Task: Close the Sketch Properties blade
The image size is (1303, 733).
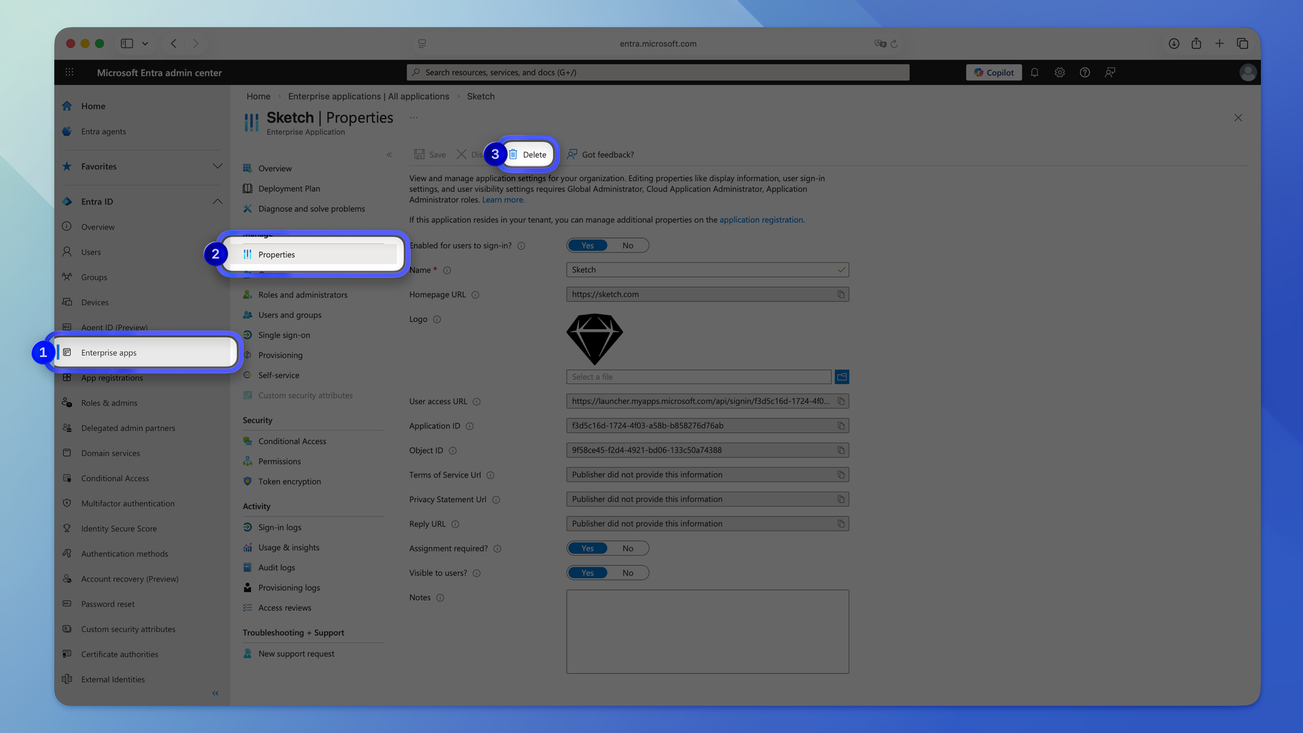Action: (x=1238, y=117)
